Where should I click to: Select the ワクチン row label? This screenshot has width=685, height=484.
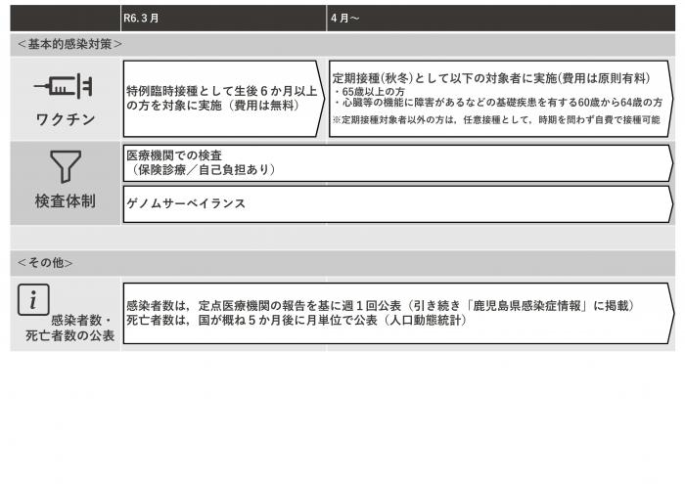pos(65,120)
